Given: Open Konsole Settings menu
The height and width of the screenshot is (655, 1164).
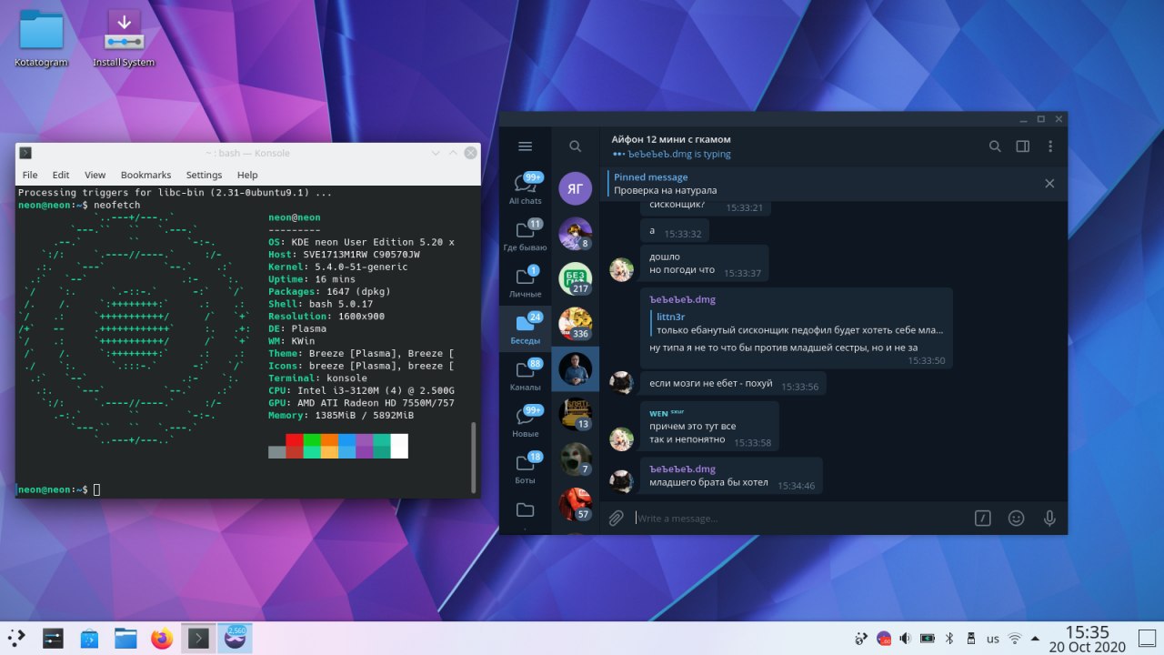Looking at the screenshot, I should pos(204,175).
